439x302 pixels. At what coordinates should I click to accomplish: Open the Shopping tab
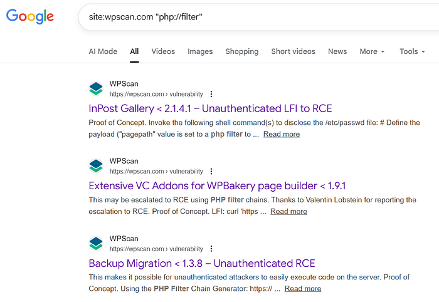(242, 51)
